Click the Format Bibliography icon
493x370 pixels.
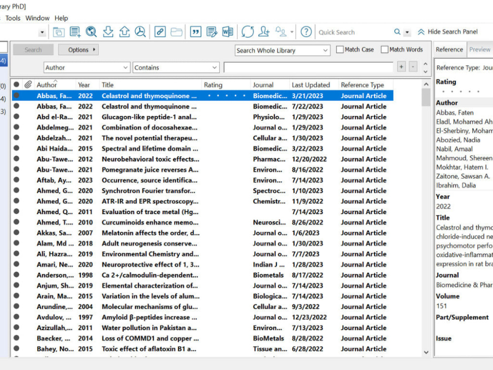211,32
